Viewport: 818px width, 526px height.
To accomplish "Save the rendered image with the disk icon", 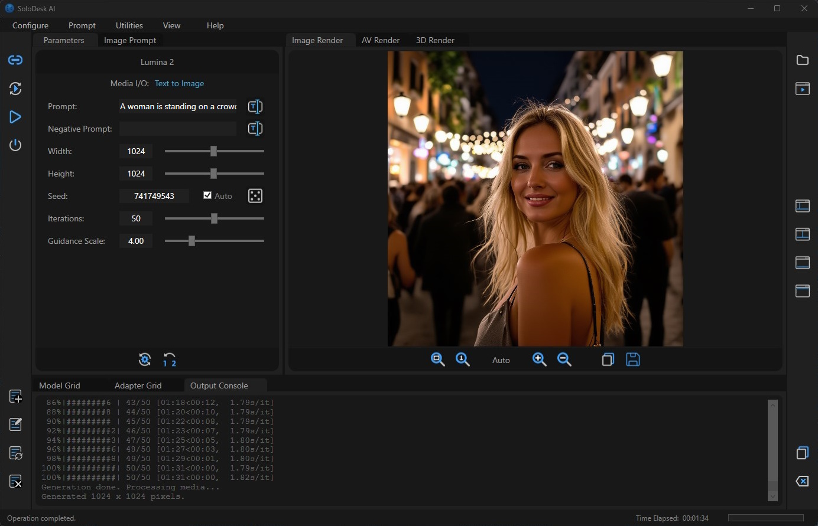I will pyautogui.click(x=633, y=360).
